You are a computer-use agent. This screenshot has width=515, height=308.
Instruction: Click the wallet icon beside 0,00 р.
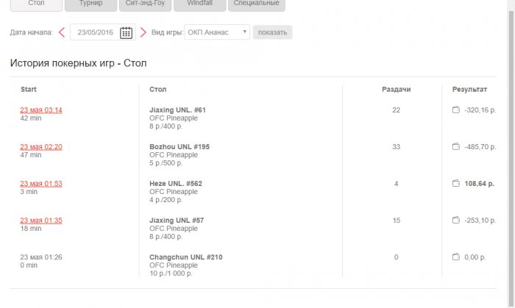pos(455,257)
